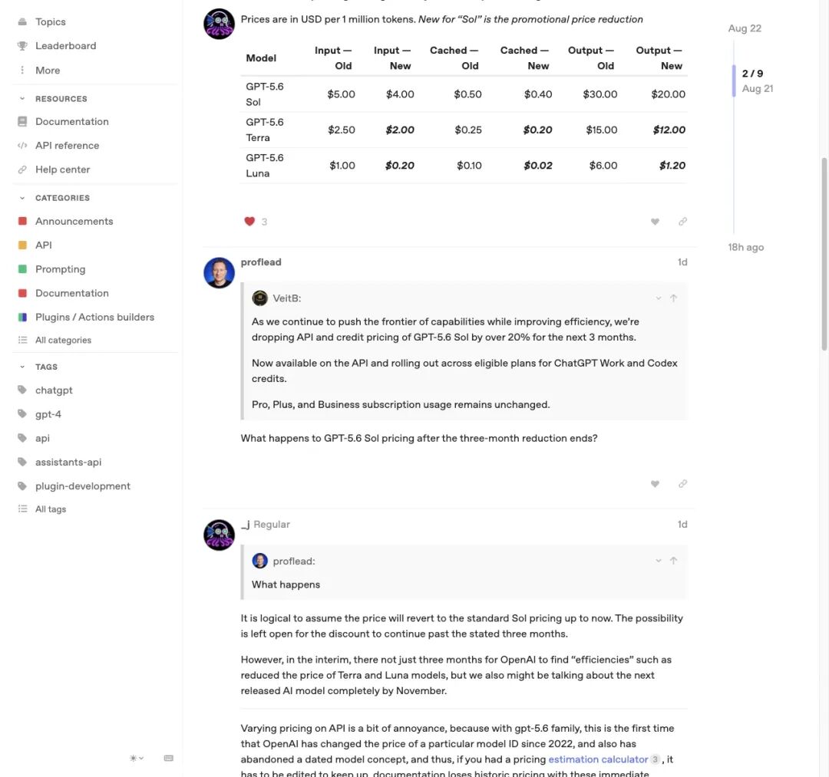829x777 pixels.
Task: Collapse the Categories sidebar section
Action: (x=22, y=198)
